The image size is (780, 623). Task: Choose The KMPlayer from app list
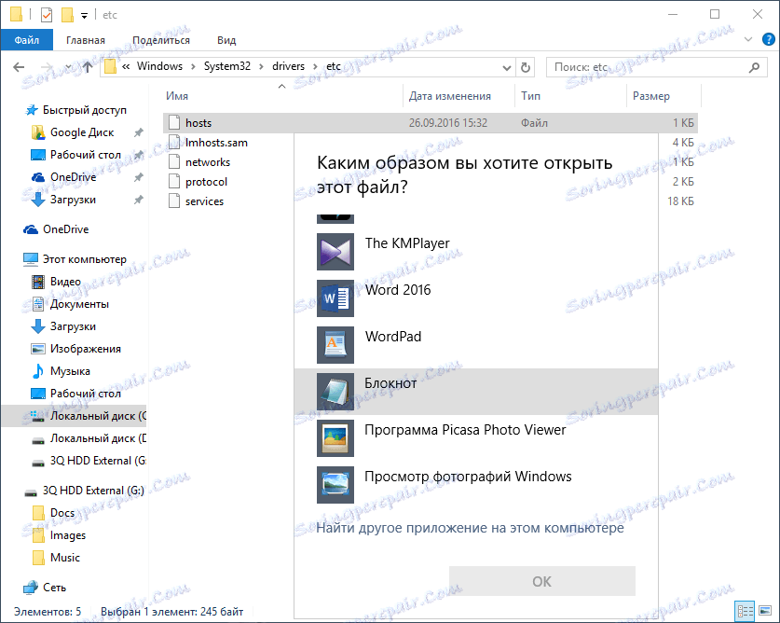(x=476, y=252)
